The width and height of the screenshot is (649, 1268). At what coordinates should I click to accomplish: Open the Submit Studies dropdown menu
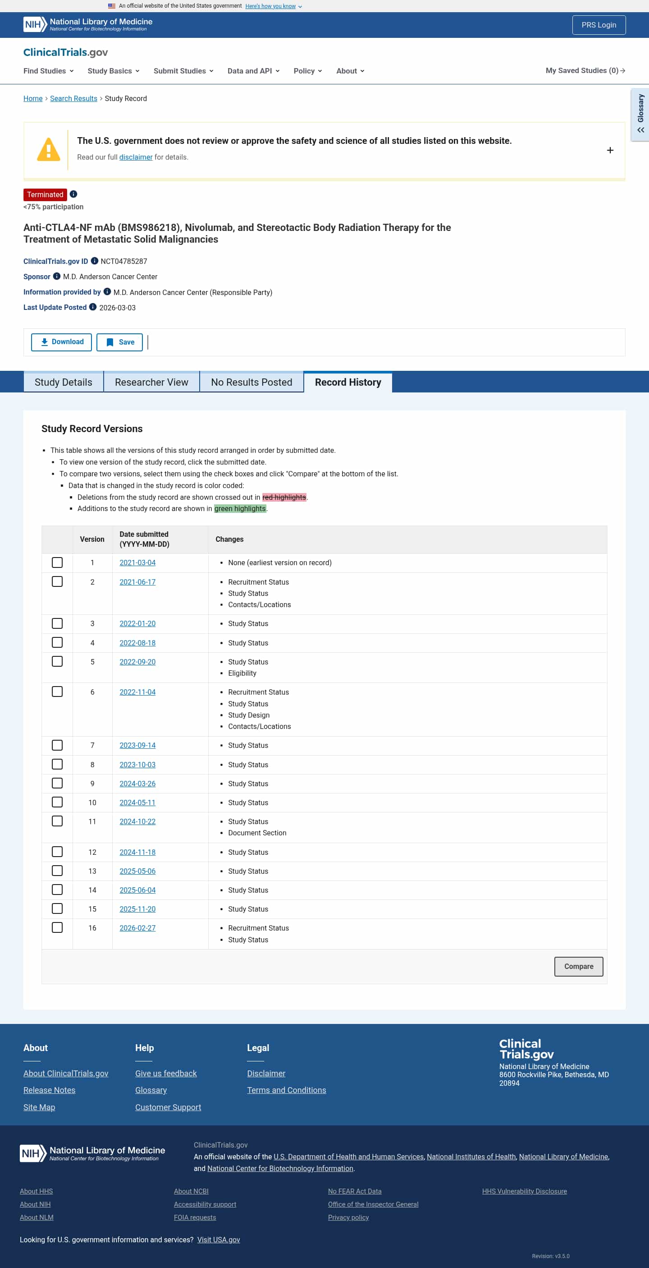183,71
